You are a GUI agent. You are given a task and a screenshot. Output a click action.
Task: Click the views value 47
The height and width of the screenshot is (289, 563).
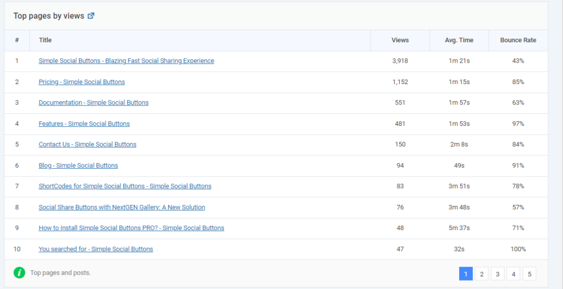pos(400,249)
